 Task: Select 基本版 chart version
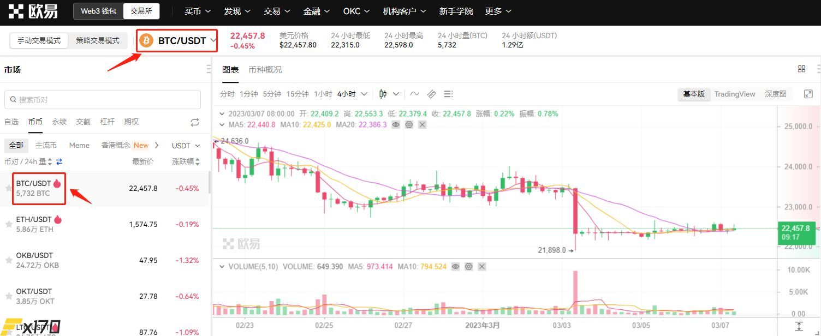pyautogui.click(x=694, y=94)
